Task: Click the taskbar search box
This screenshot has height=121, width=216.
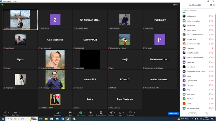Action: (x=22, y=119)
